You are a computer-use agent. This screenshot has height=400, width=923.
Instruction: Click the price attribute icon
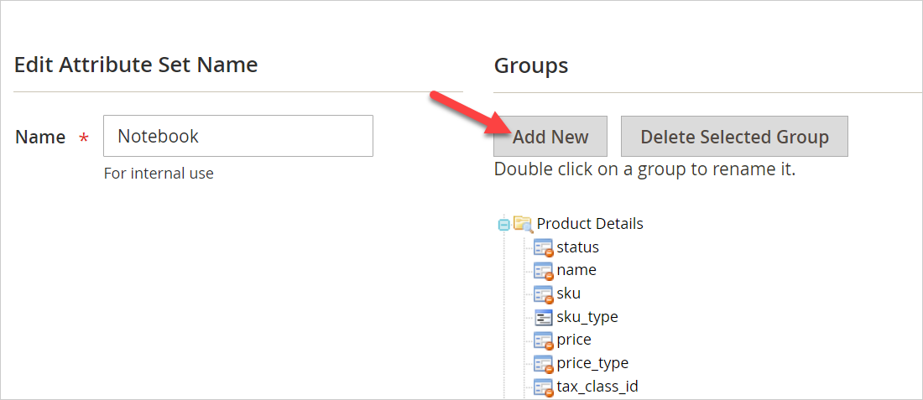tap(544, 340)
